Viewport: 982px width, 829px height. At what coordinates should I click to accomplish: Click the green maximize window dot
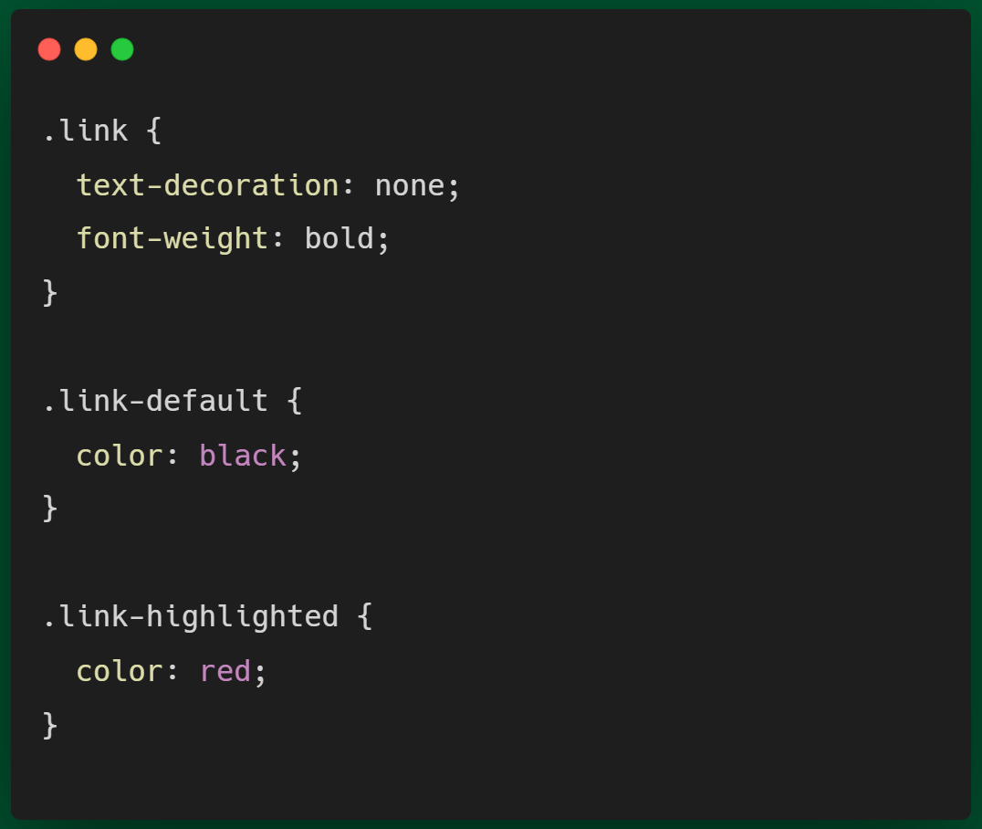[x=122, y=49]
